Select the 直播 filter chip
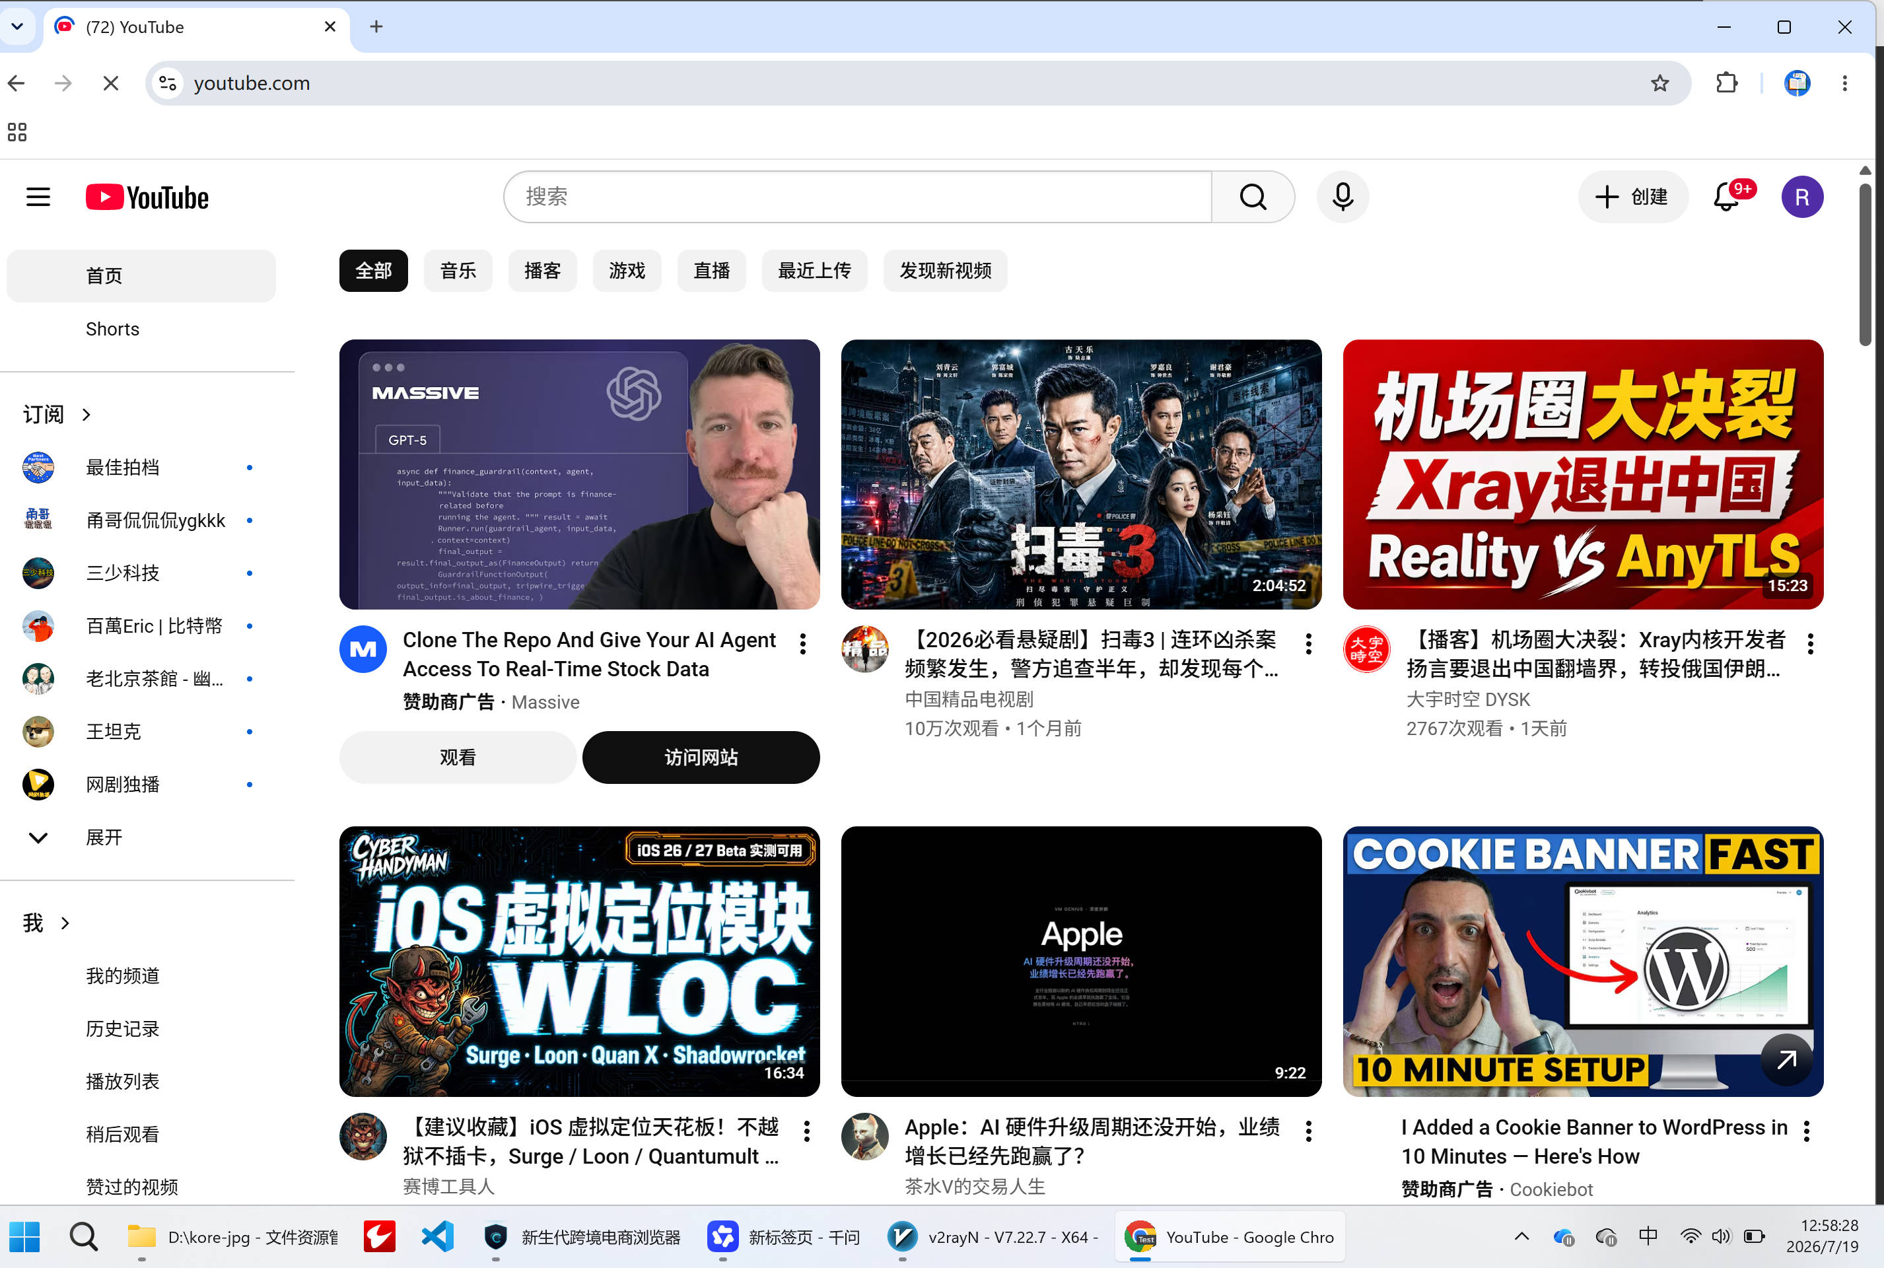 point(712,271)
